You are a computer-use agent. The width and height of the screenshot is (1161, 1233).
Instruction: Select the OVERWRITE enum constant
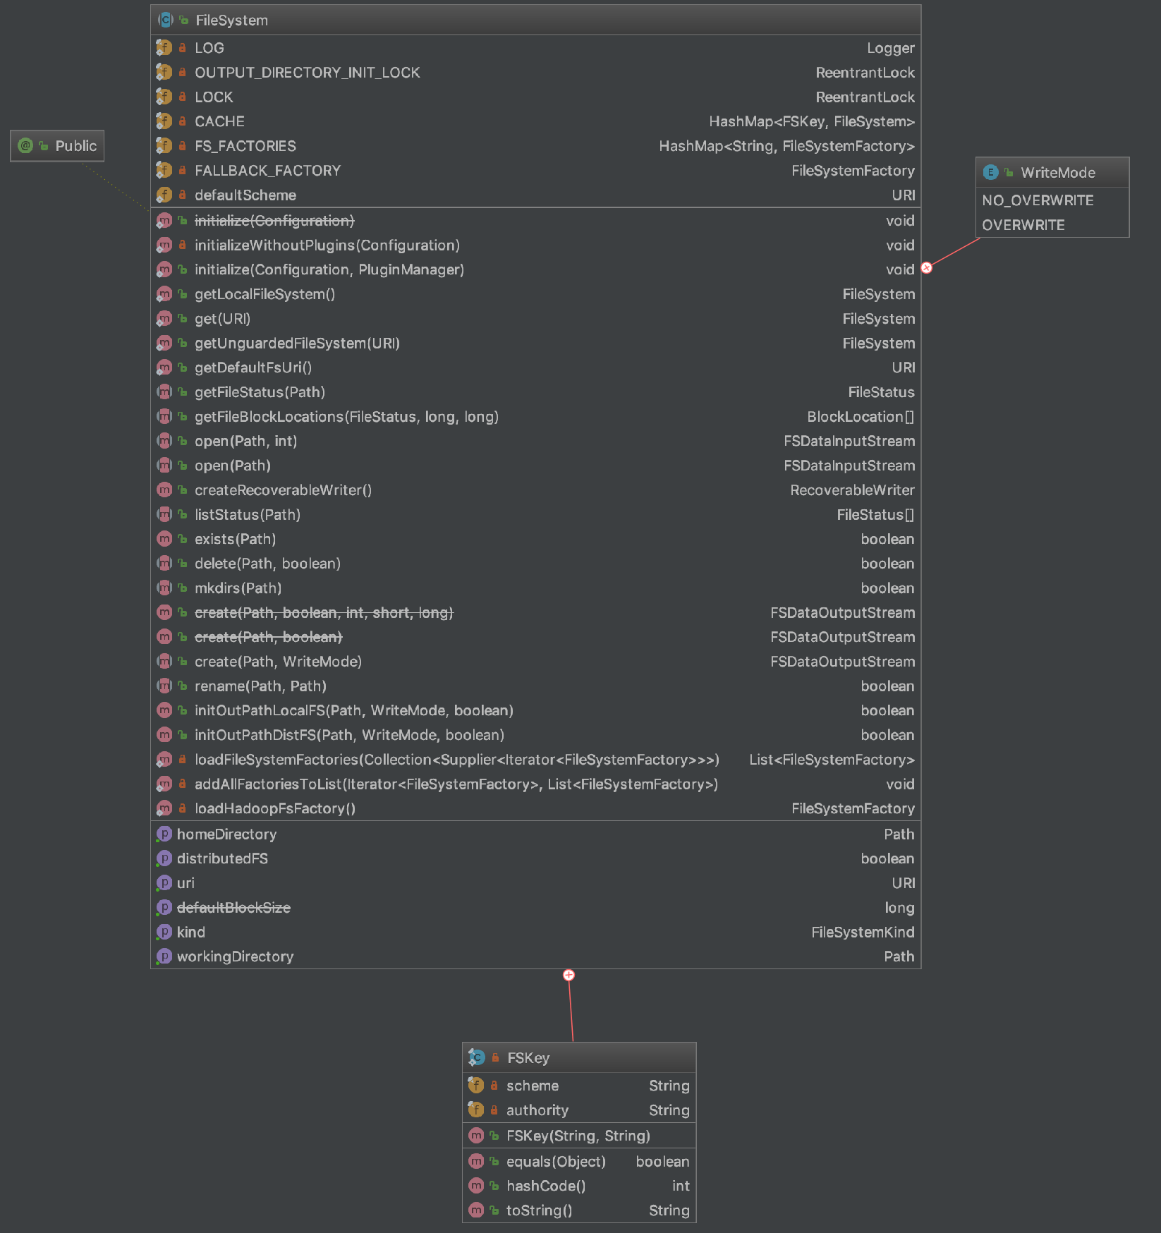(1023, 225)
